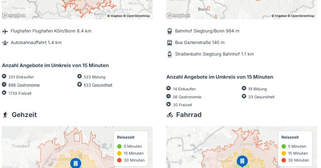The width and height of the screenshot is (321, 168).
Task: Click the blue building marker on Fahrrad map
Action: 242,161
